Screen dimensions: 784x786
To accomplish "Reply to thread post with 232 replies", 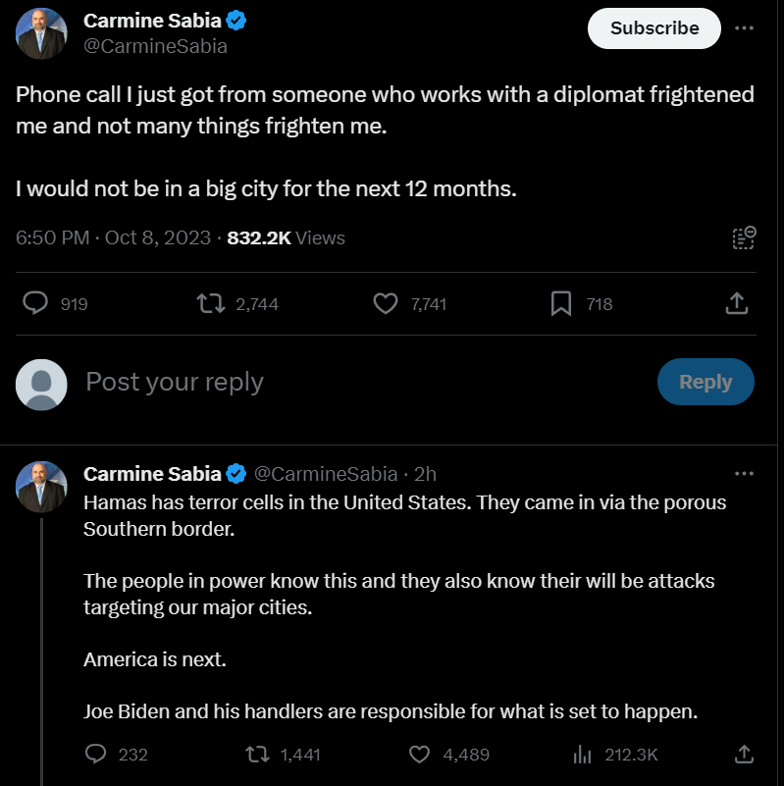I will pyautogui.click(x=96, y=754).
